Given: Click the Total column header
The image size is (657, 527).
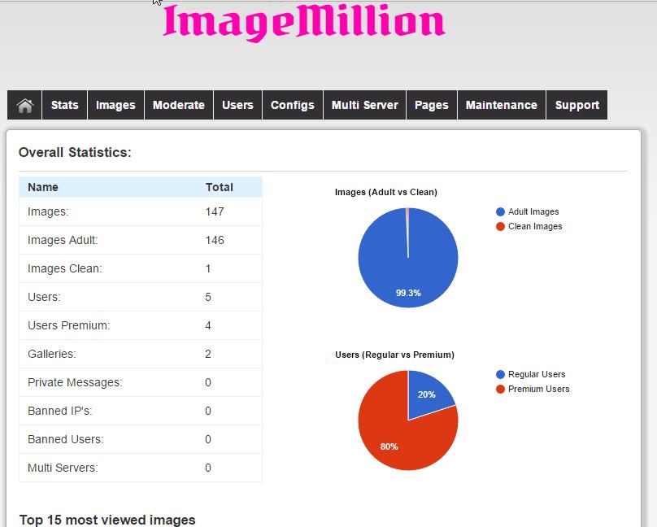Looking at the screenshot, I should [x=220, y=187].
